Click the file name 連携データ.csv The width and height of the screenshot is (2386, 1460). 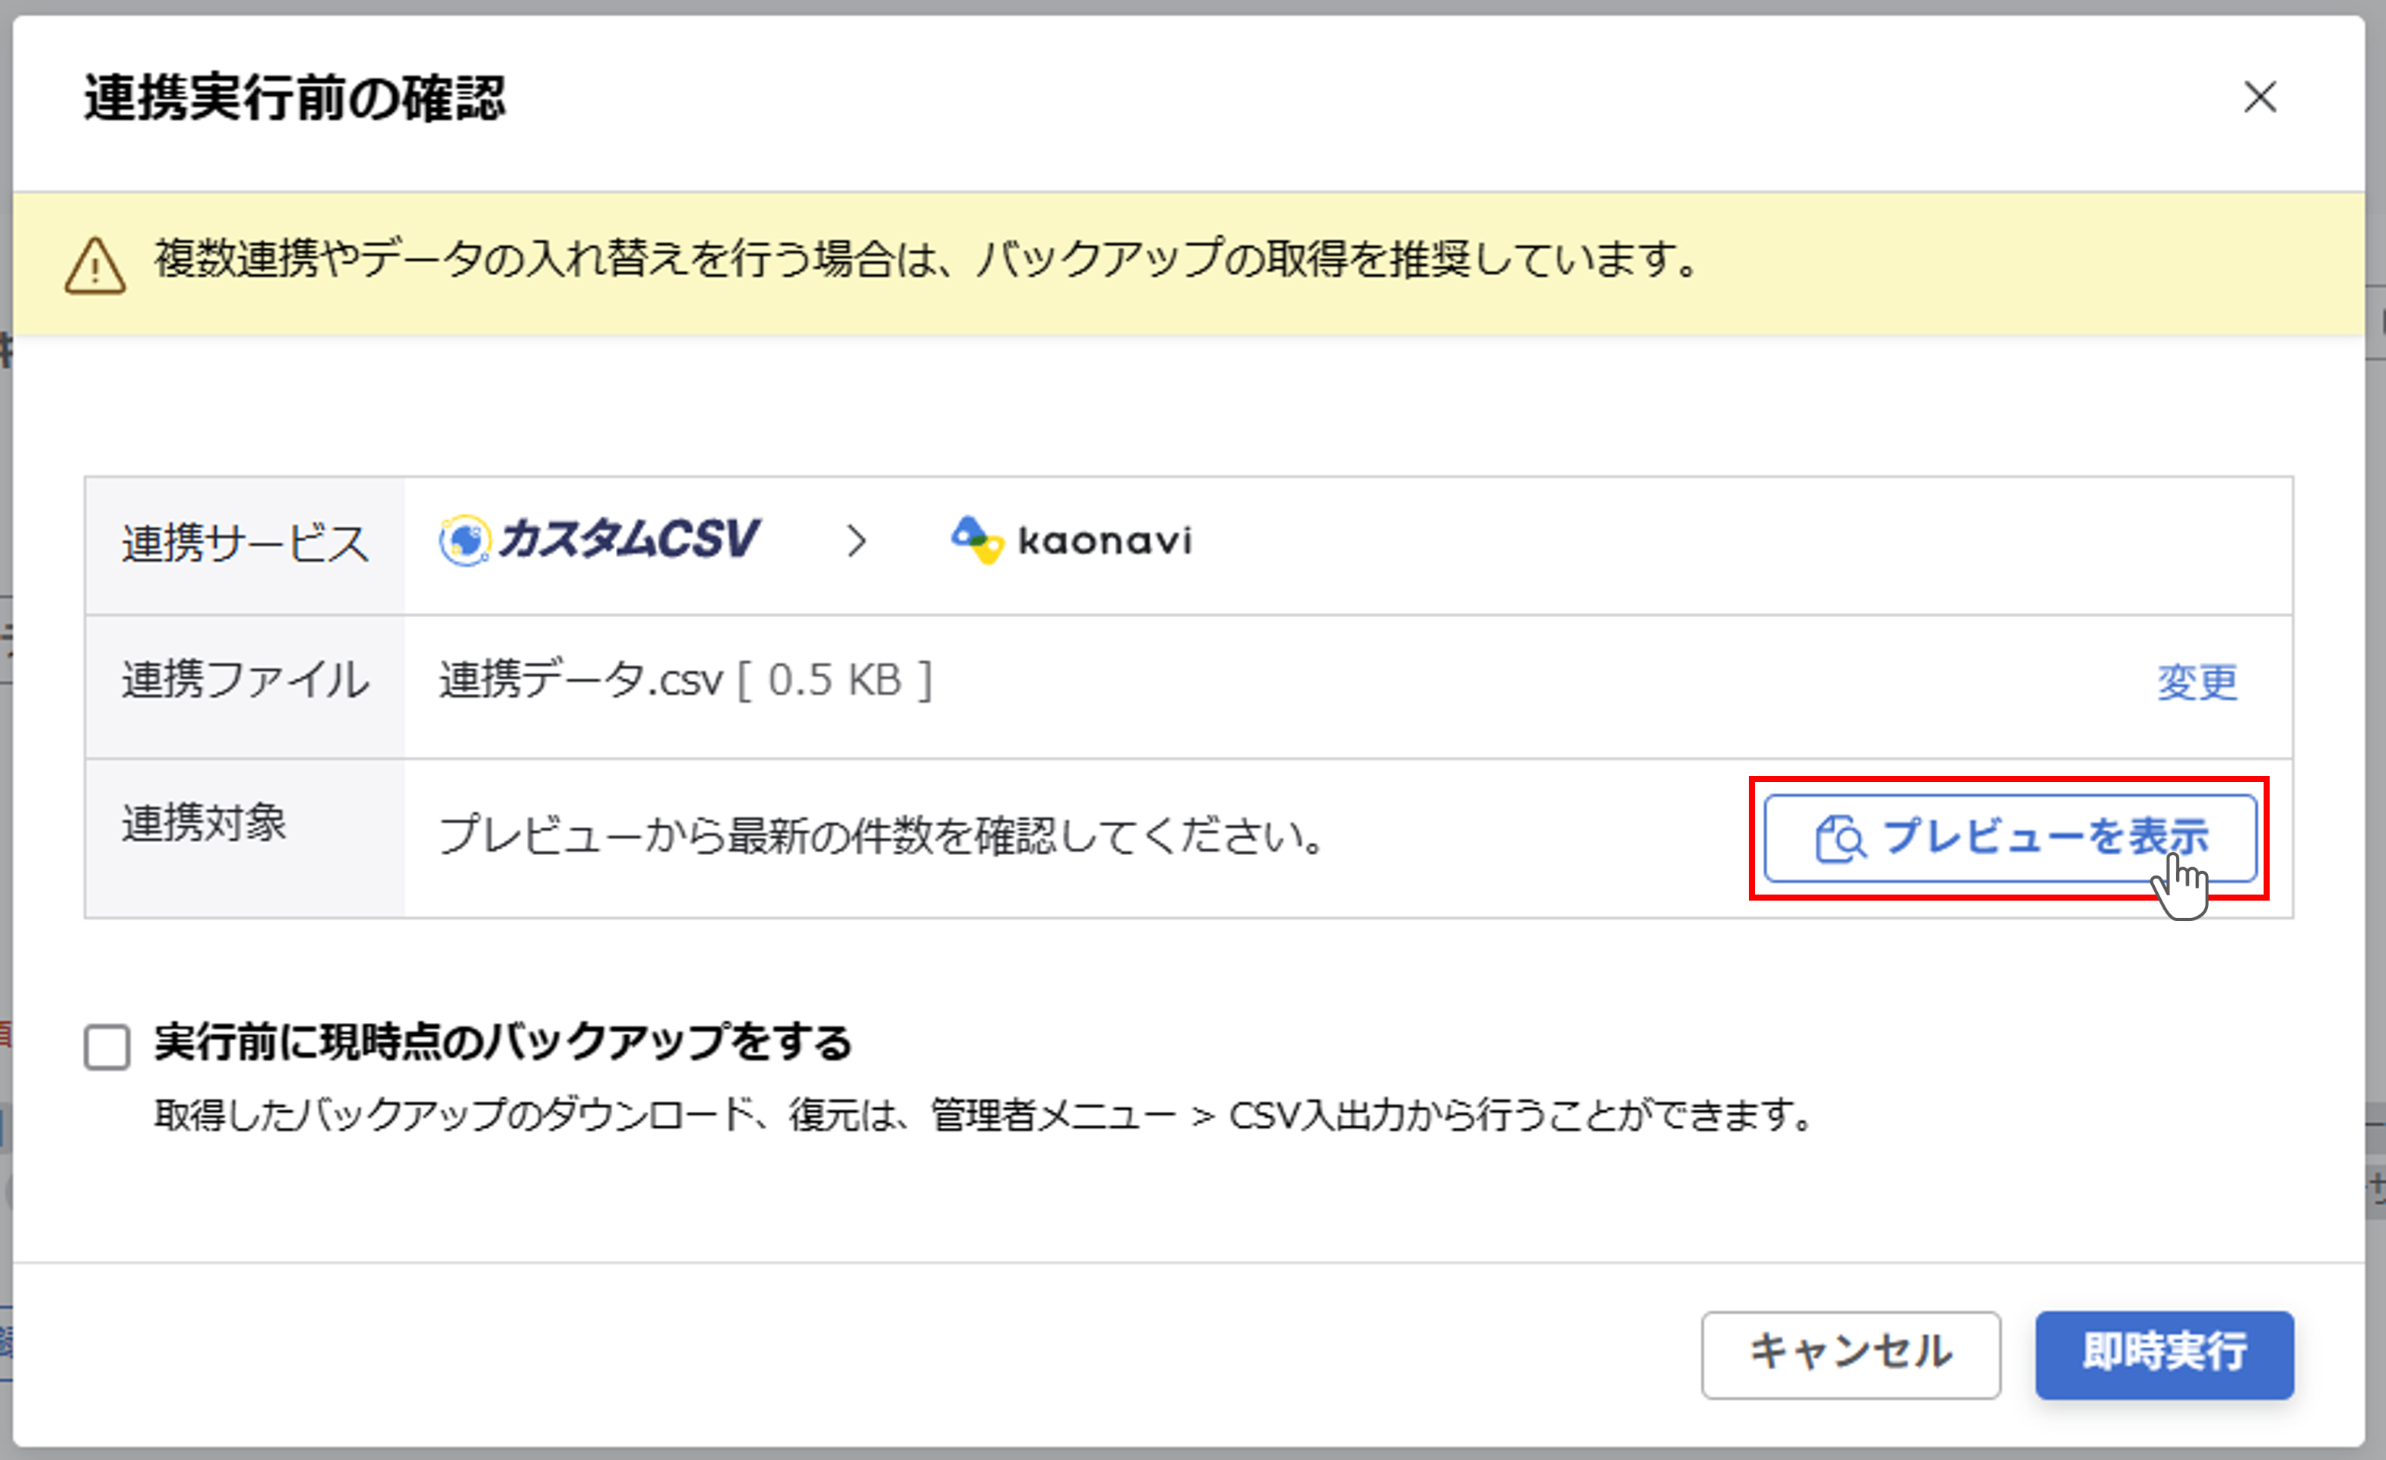click(581, 679)
